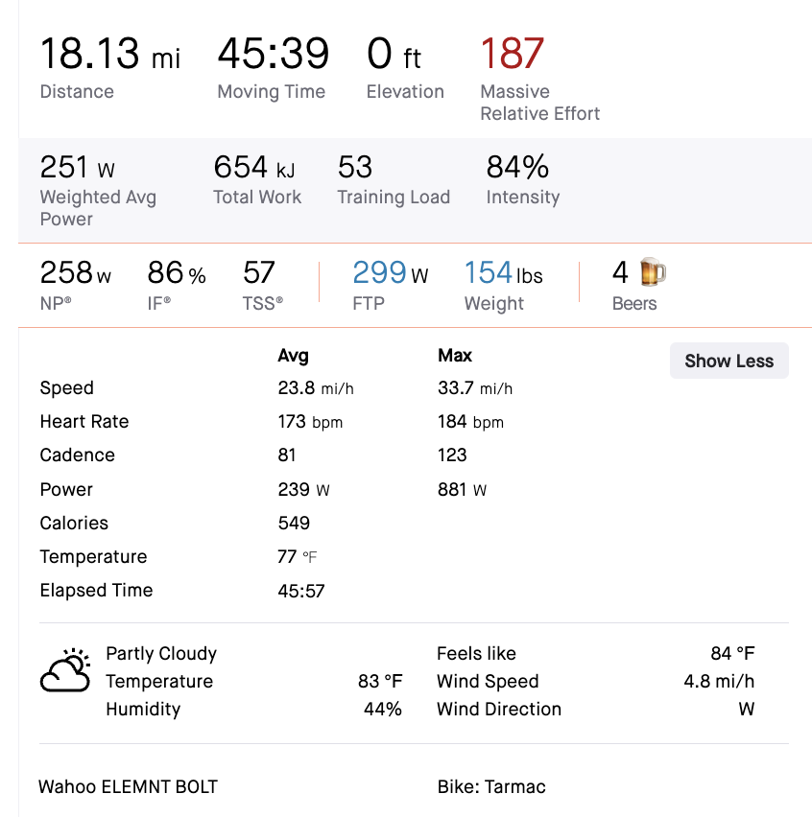This screenshot has width=812, height=817.
Task: Click the Massive Relative Effort label
Action: pos(539,103)
